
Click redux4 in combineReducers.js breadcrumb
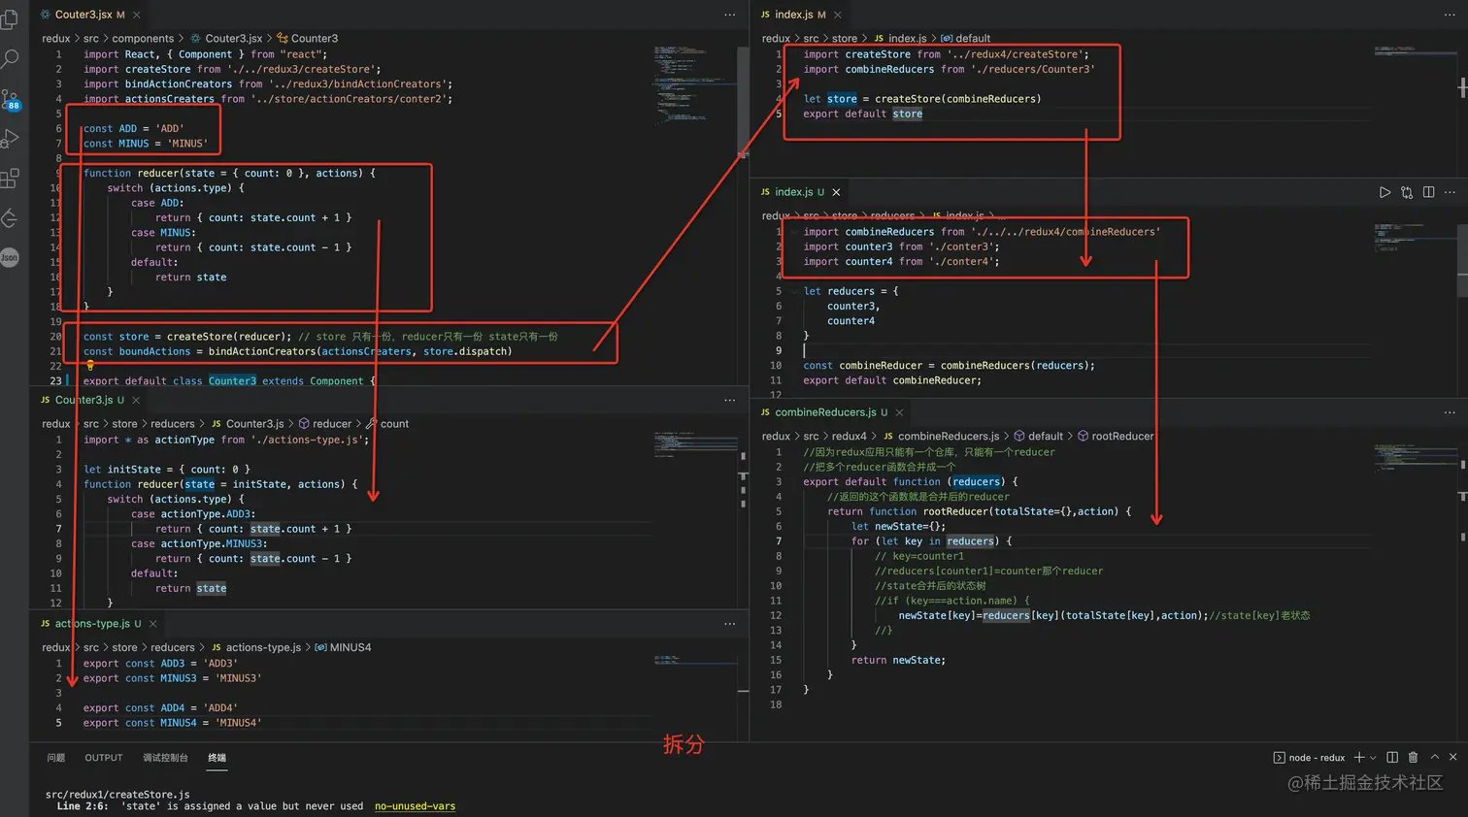tap(849, 437)
